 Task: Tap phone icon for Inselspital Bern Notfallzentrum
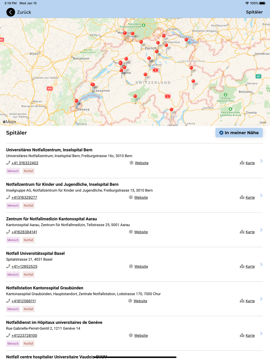point(8,163)
